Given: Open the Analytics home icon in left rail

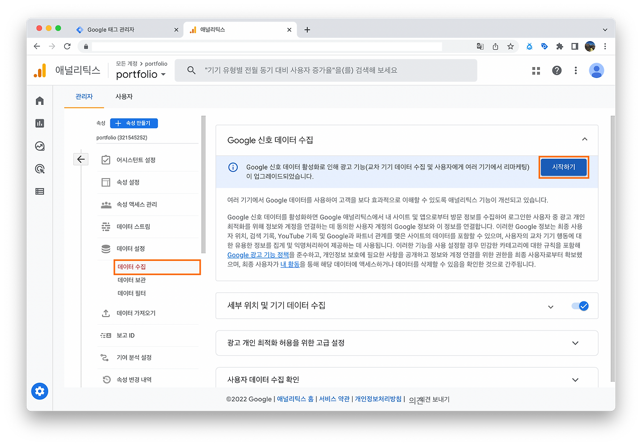Looking at the screenshot, I should click(40, 101).
